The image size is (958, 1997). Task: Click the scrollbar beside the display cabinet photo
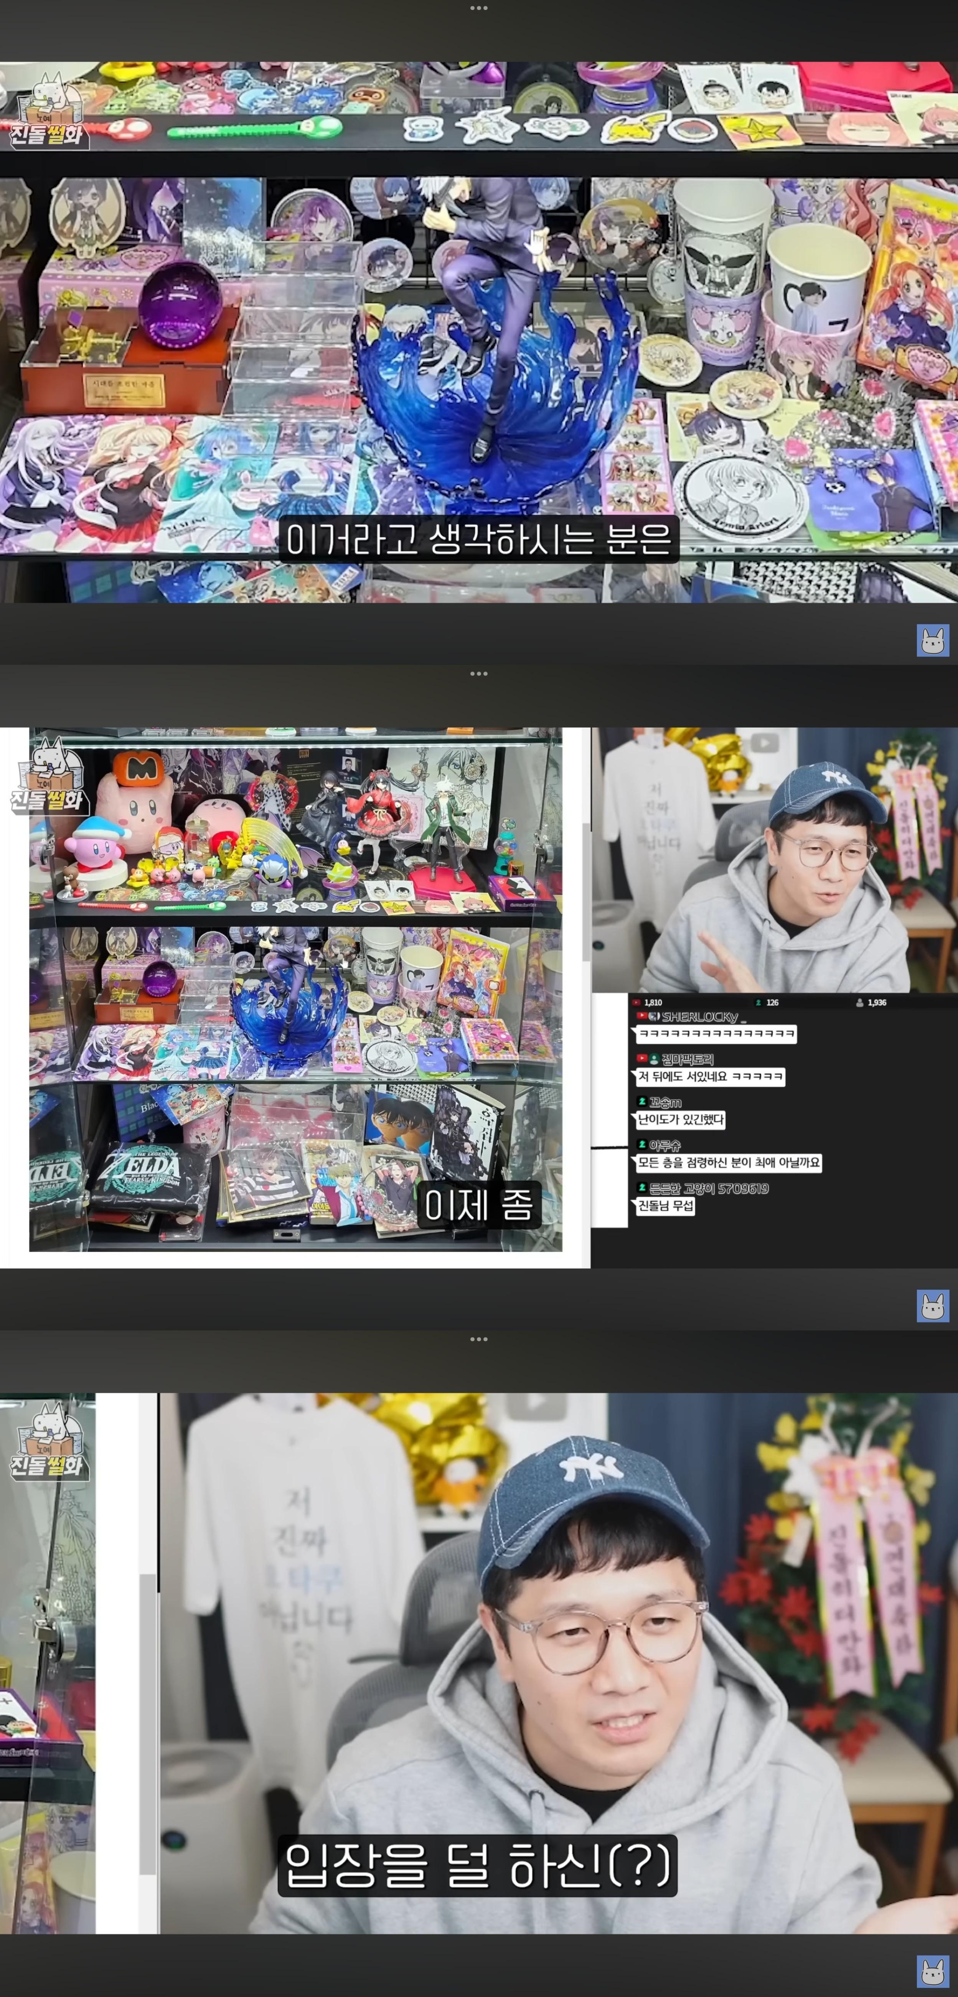[x=587, y=891]
